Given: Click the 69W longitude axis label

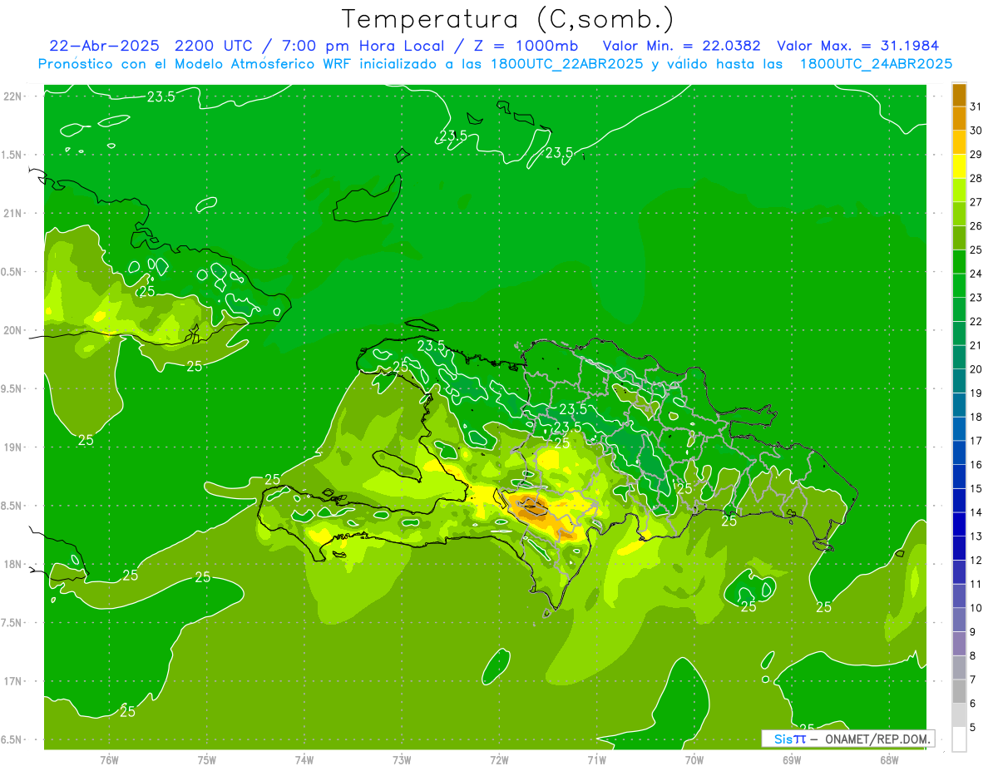Looking at the screenshot, I should pos(792,760).
